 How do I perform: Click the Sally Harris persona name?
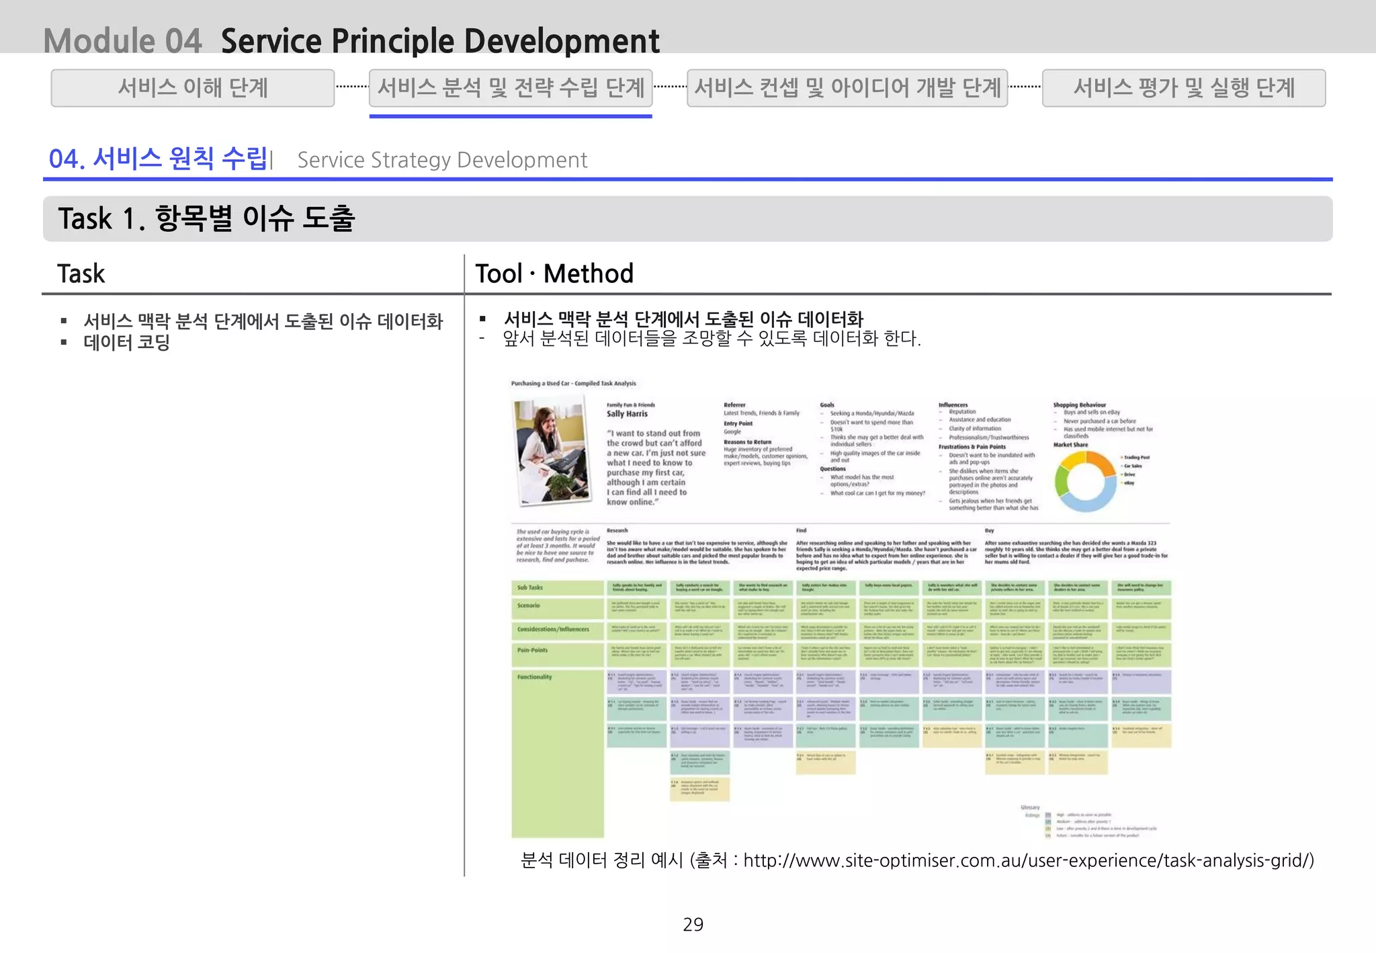[x=627, y=414]
